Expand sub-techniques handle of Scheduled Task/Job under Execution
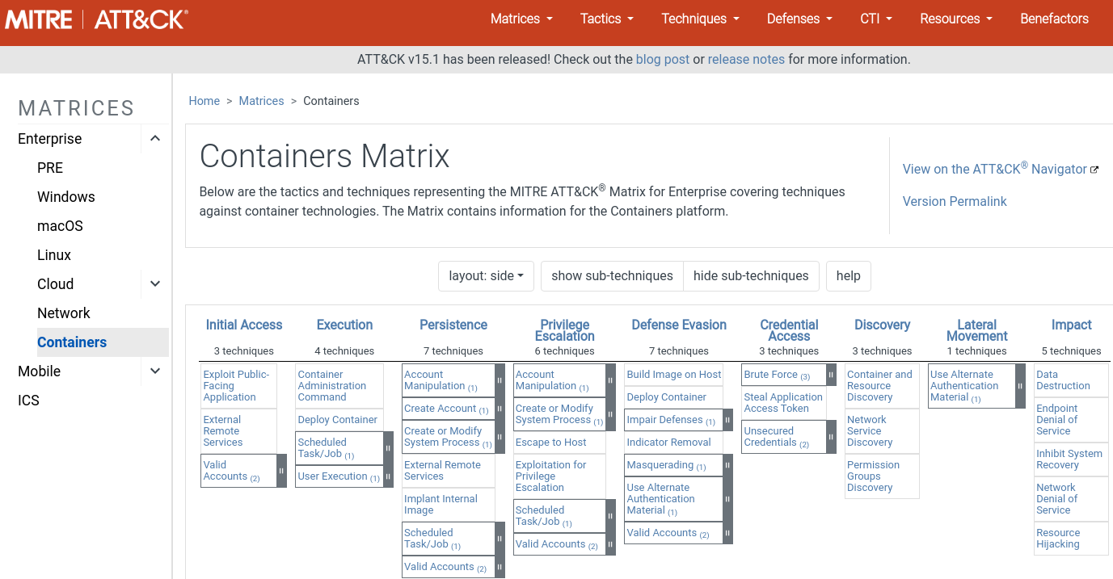This screenshot has width=1113, height=579. tap(388, 448)
